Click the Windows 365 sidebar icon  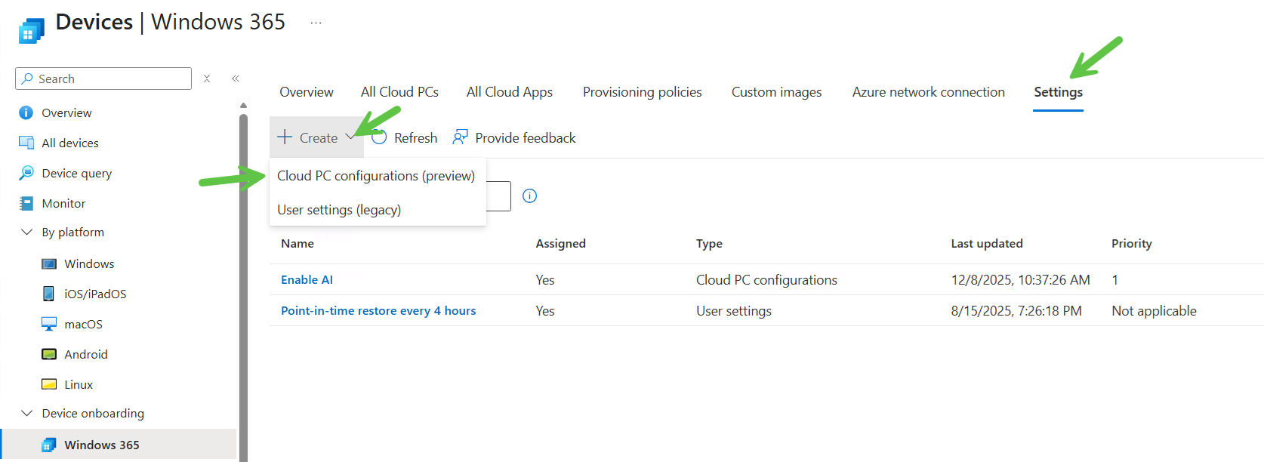pos(49,445)
